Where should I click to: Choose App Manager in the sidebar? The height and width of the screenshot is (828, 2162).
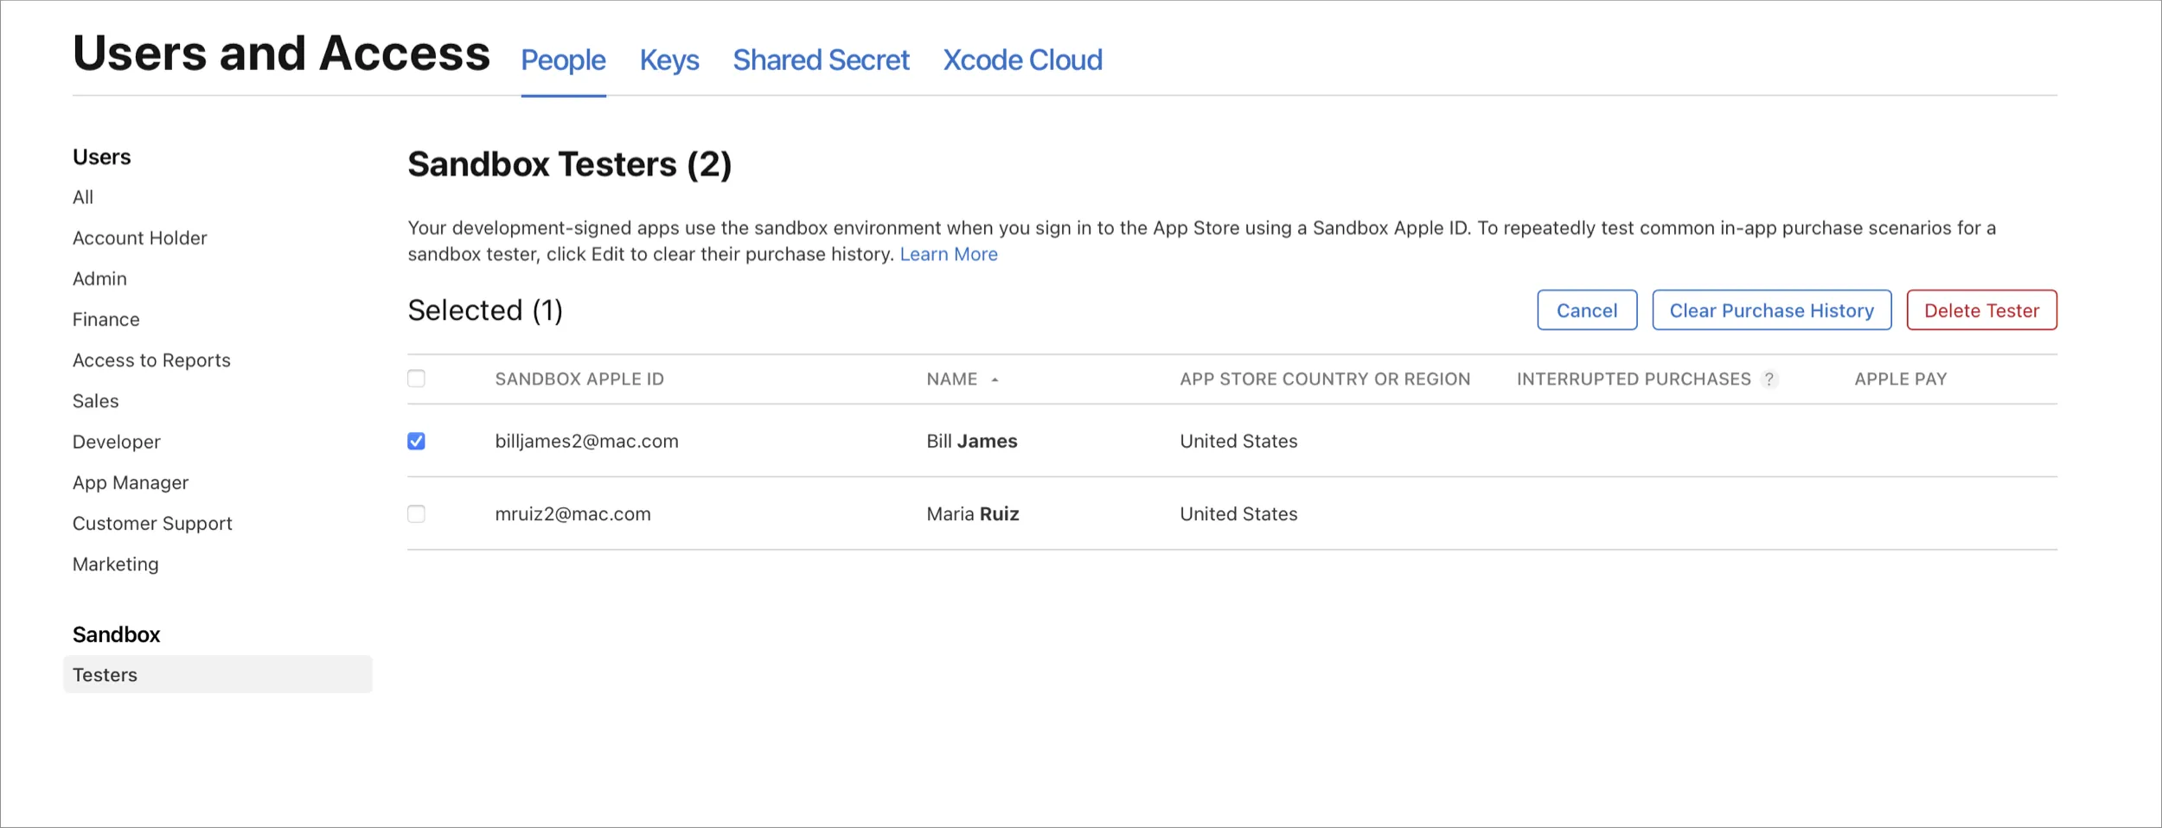pos(131,483)
